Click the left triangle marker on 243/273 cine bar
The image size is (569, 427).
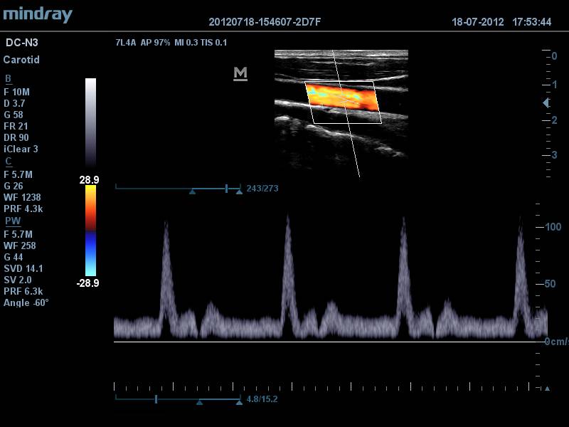pos(192,191)
